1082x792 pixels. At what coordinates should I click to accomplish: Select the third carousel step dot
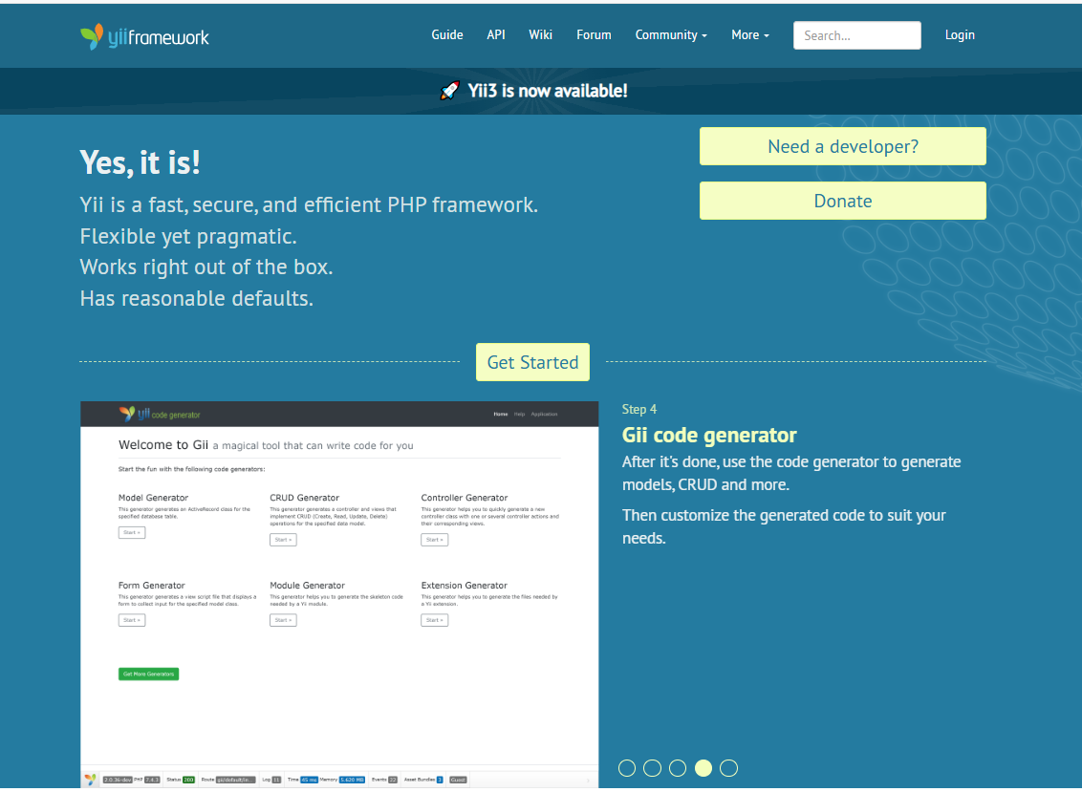point(678,768)
